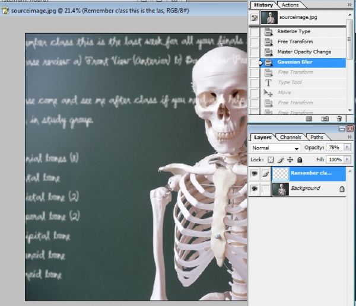Select the Remember cla... layer name
The image size is (356, 306).
311,173
